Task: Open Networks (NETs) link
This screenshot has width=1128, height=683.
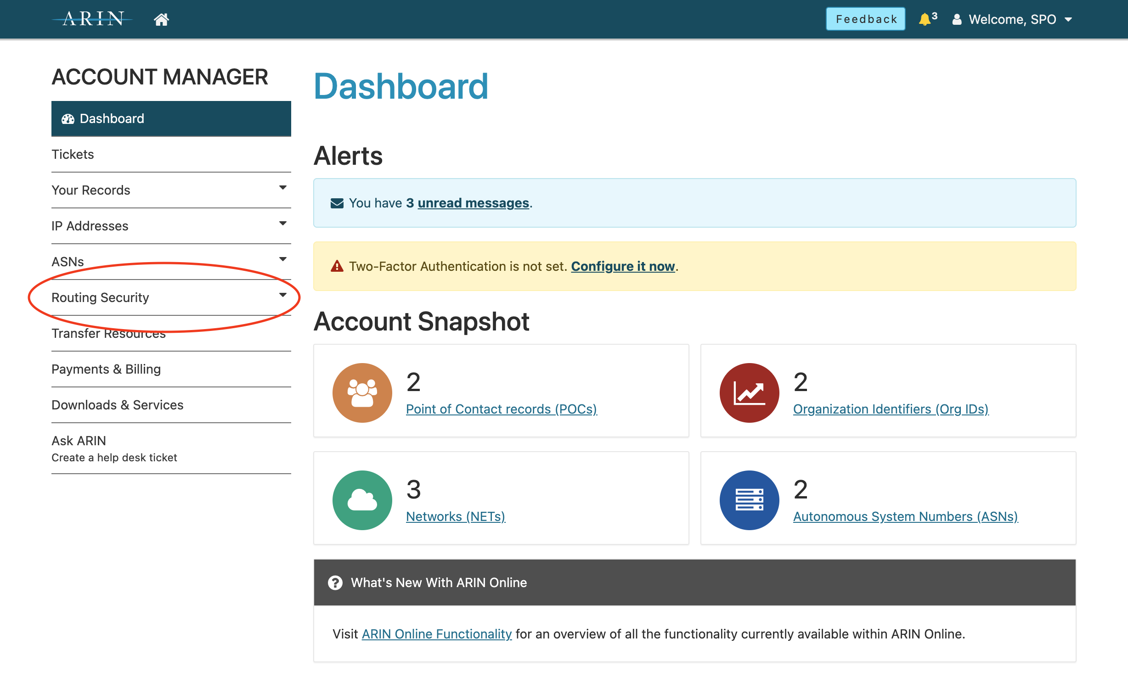Action: pyautogui.click(x=456, y=516)
